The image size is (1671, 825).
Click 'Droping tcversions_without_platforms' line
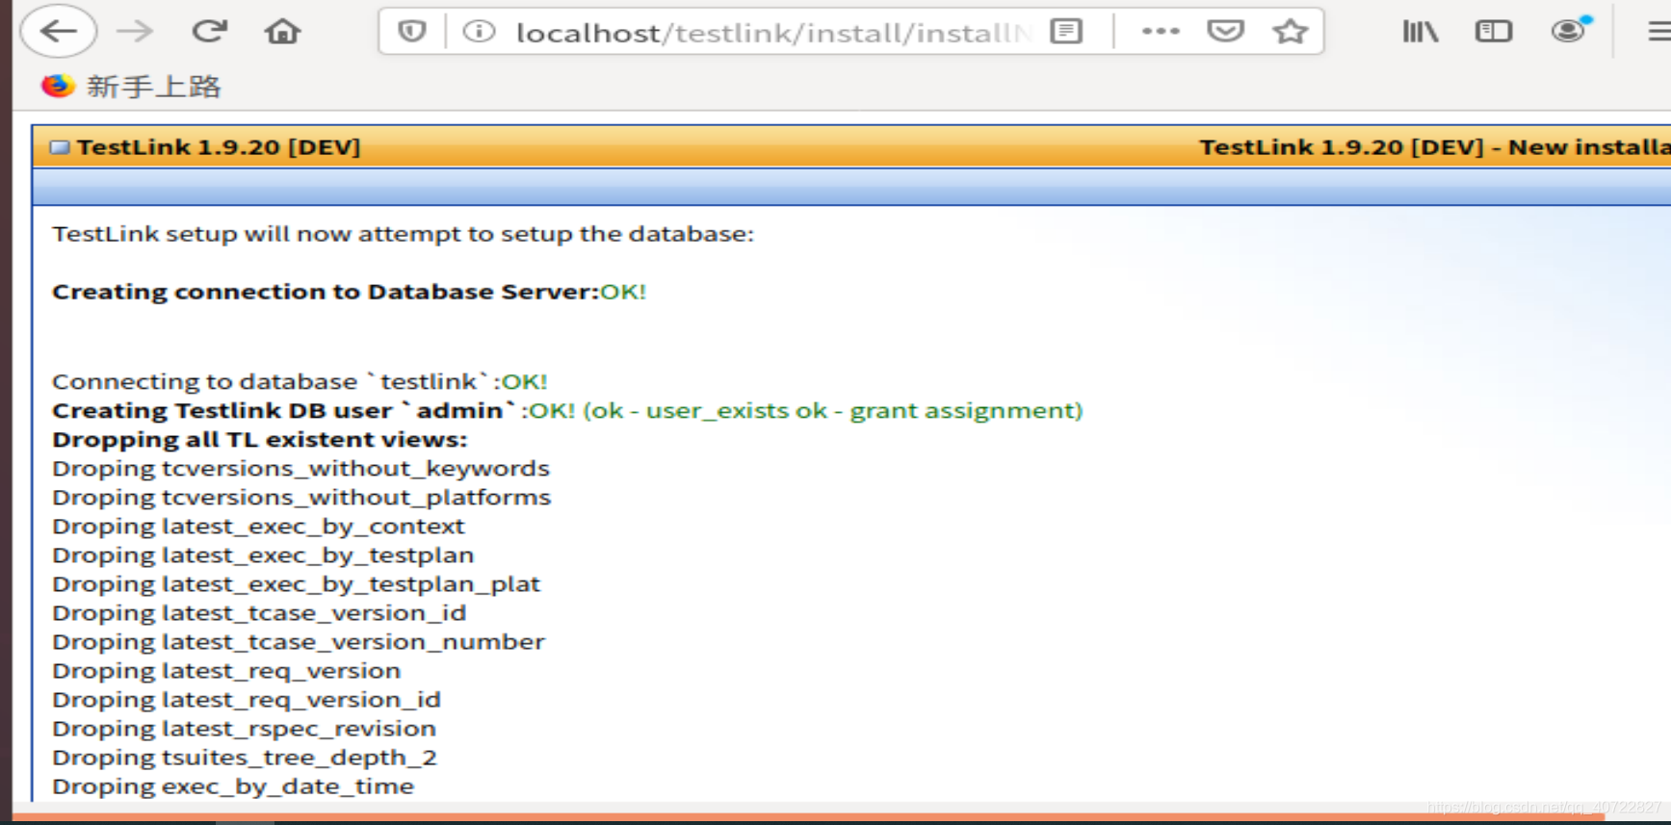pyautogui.click(x=301, y=498)
